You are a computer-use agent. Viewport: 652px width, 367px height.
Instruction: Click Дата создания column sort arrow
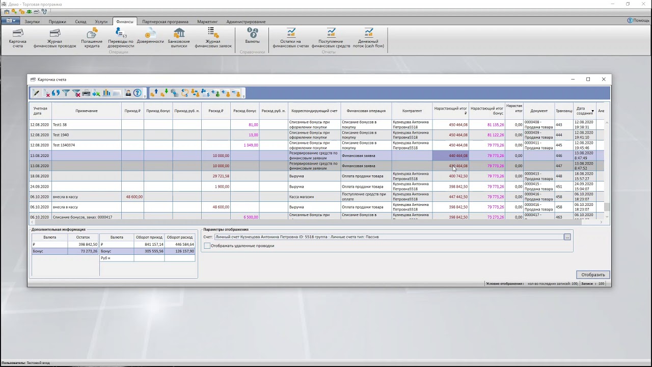click(592, 111)
